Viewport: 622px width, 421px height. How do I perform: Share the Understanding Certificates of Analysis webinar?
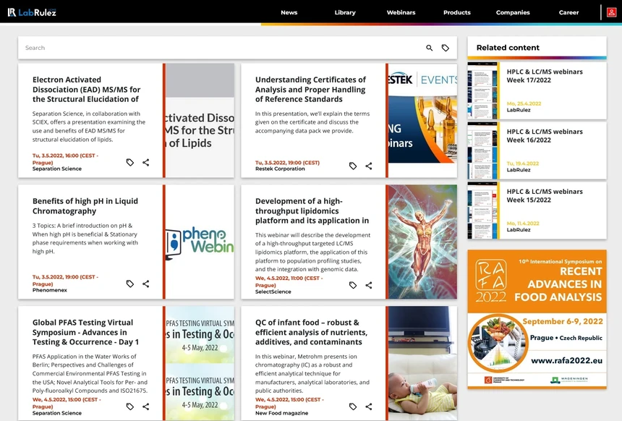(x=369, y=166)
